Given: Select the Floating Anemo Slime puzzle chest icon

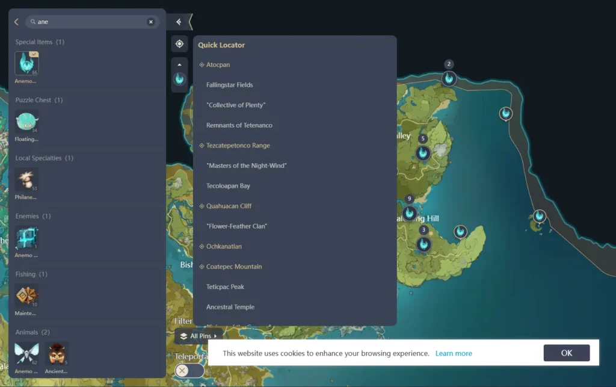Looking at the screenshot, I should [26, 122].
